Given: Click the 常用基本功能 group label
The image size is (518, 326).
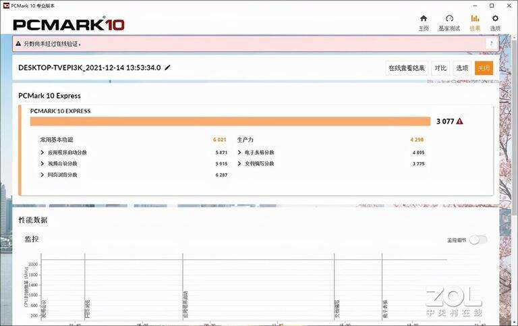Looking at the screenshot, I should (x=57, y=140).
